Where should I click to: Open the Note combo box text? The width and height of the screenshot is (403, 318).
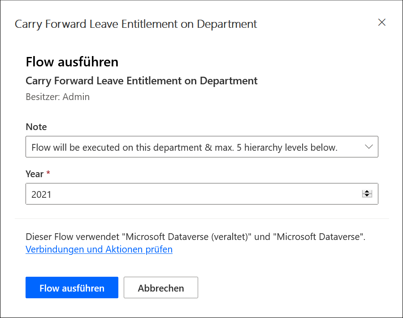184,147
